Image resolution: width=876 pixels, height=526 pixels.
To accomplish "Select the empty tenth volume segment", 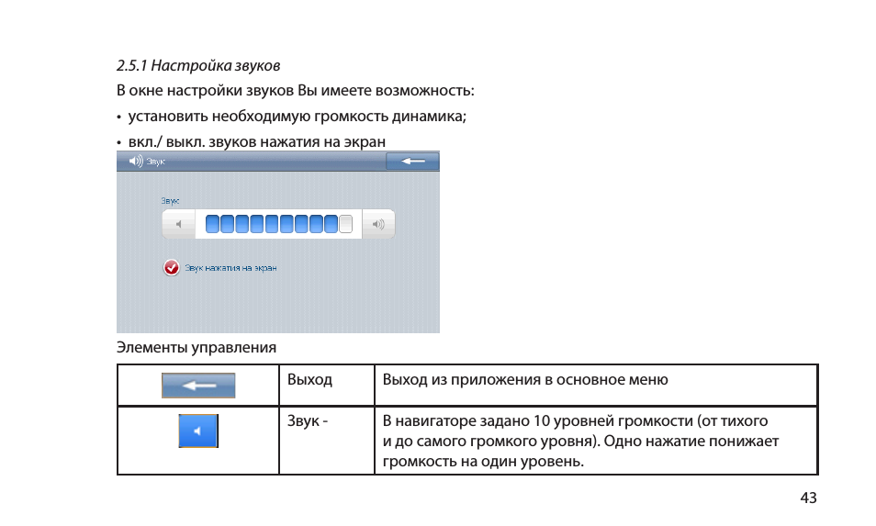I will tap(346, 224).
